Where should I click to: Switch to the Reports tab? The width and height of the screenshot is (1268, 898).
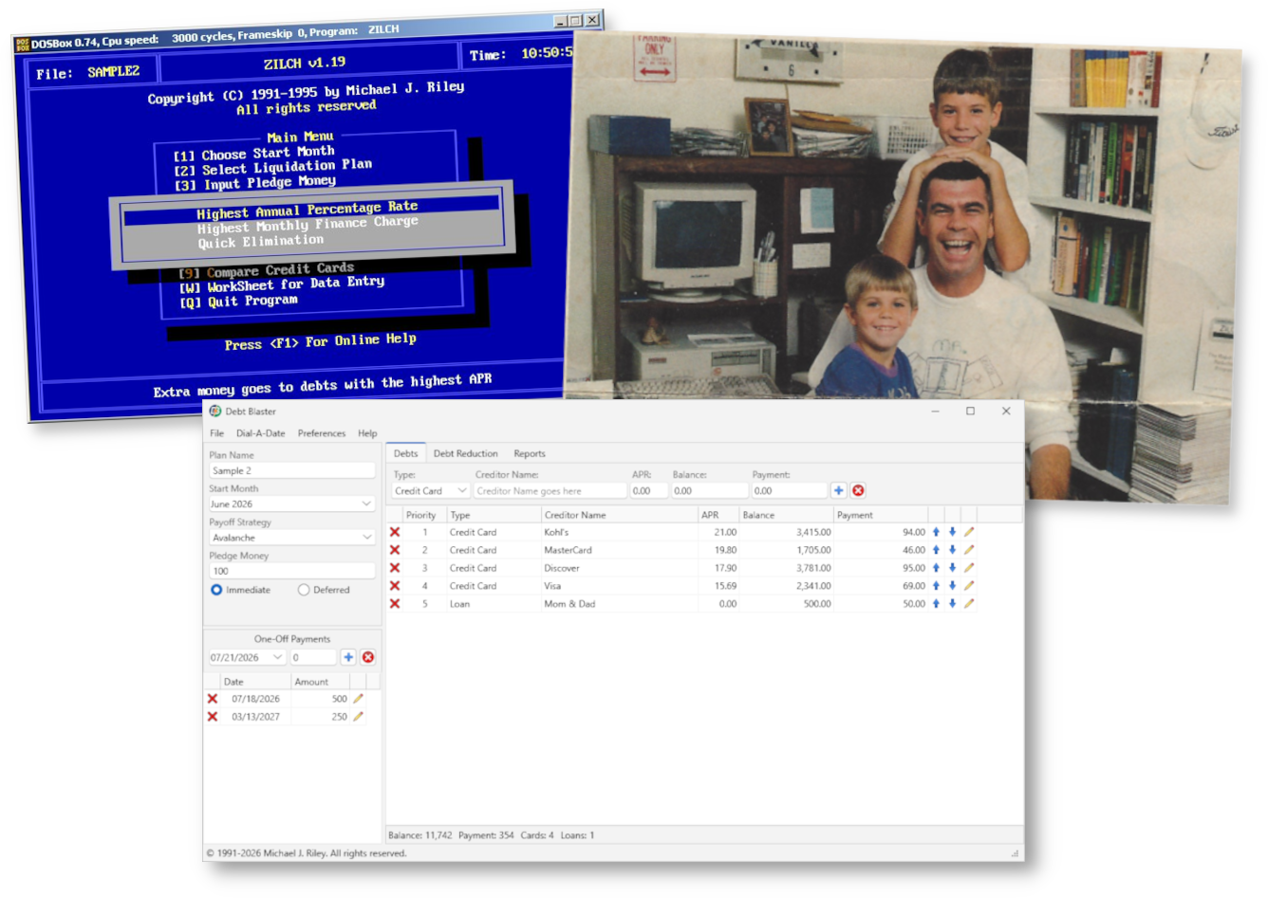click(x=530, y=453)
